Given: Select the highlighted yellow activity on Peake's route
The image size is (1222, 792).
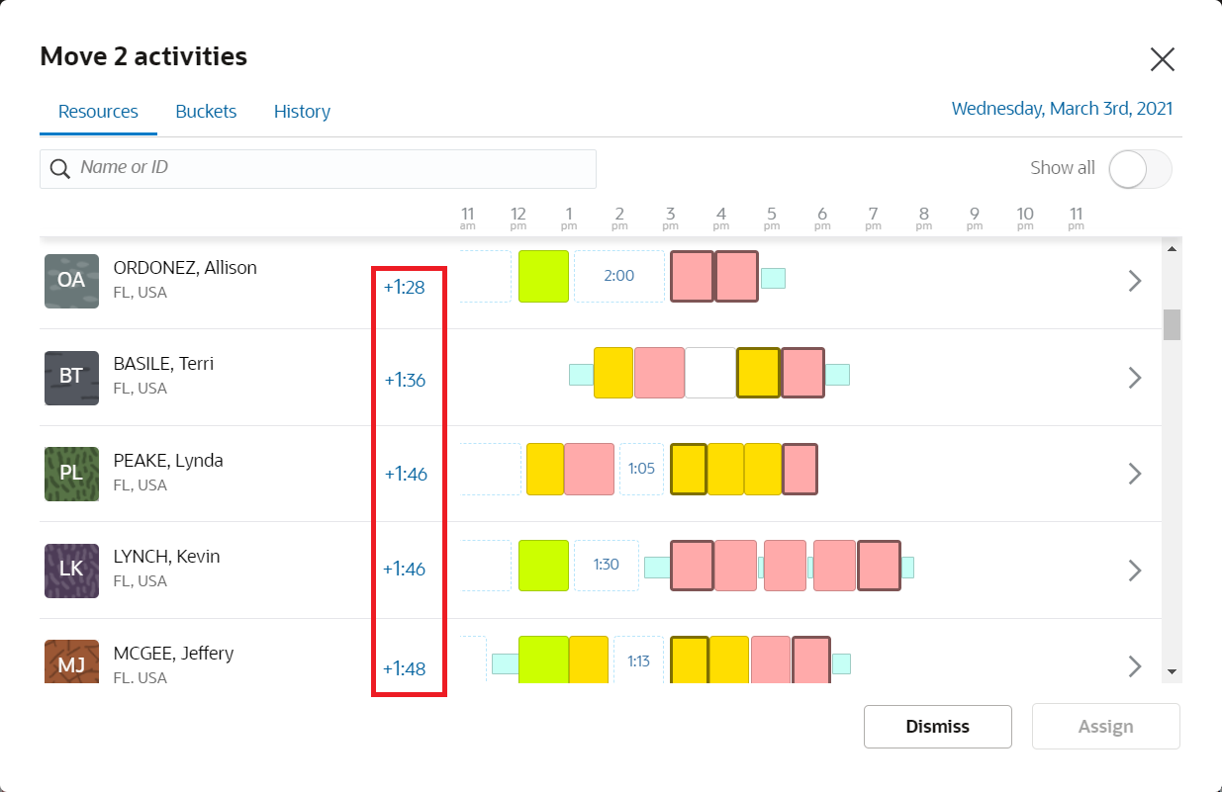Looking at the screenshot, I should click(689, 469).
